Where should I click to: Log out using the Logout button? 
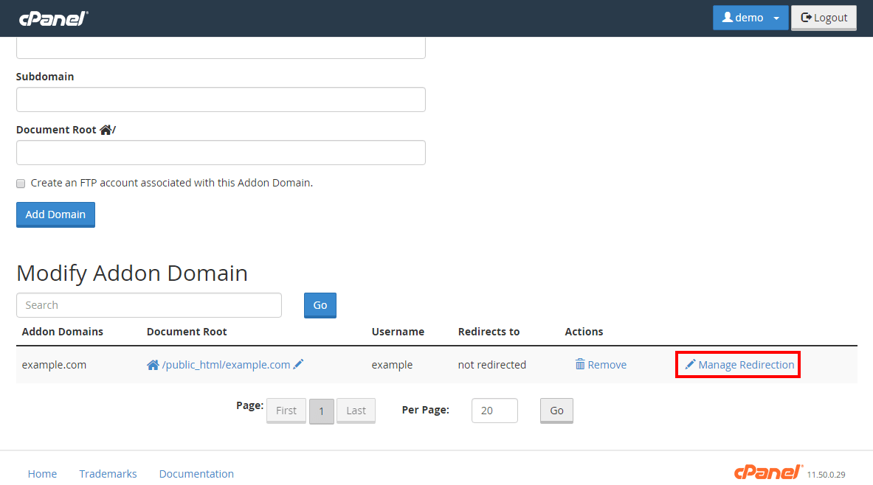click(x=824, y=18)
